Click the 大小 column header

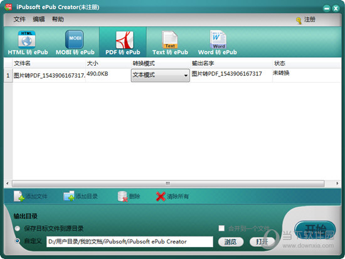[x=109, y=63]
